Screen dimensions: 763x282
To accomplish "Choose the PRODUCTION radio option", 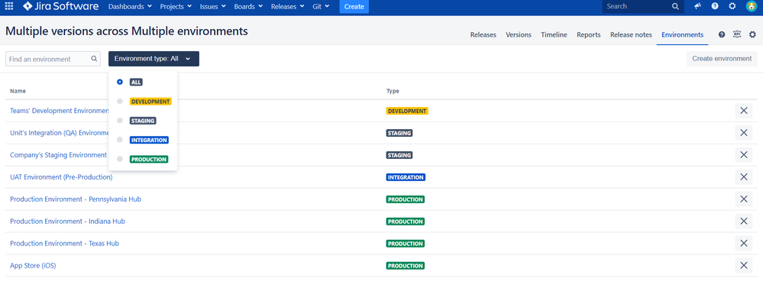I will pos(120,159).
